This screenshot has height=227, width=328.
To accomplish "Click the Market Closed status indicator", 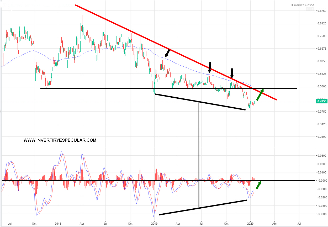I will [304, 5].
